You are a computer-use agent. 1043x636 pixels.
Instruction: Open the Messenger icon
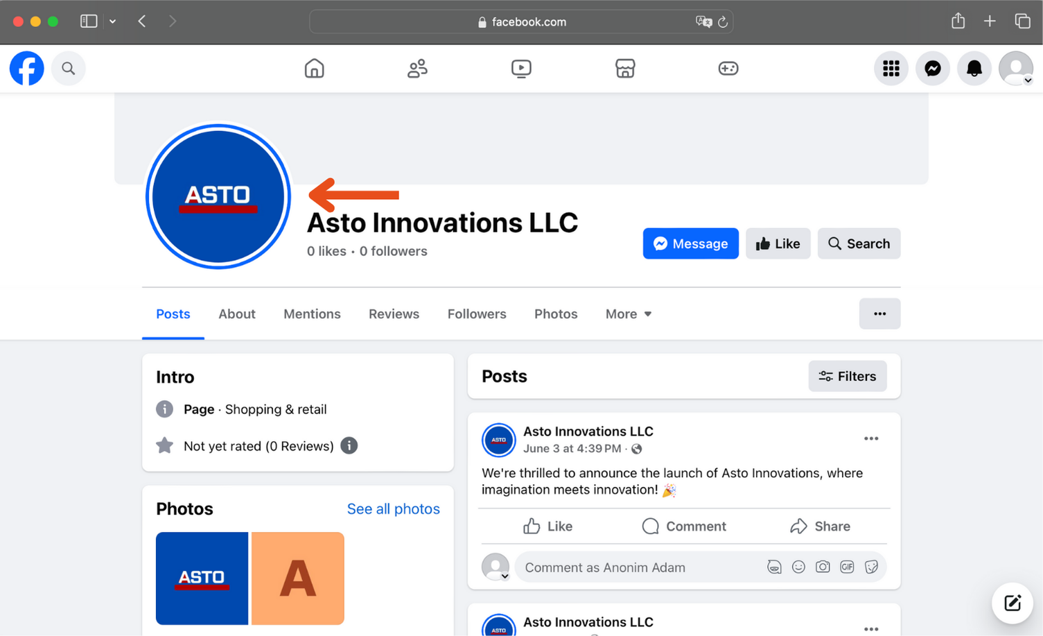(x=932, y=68)
